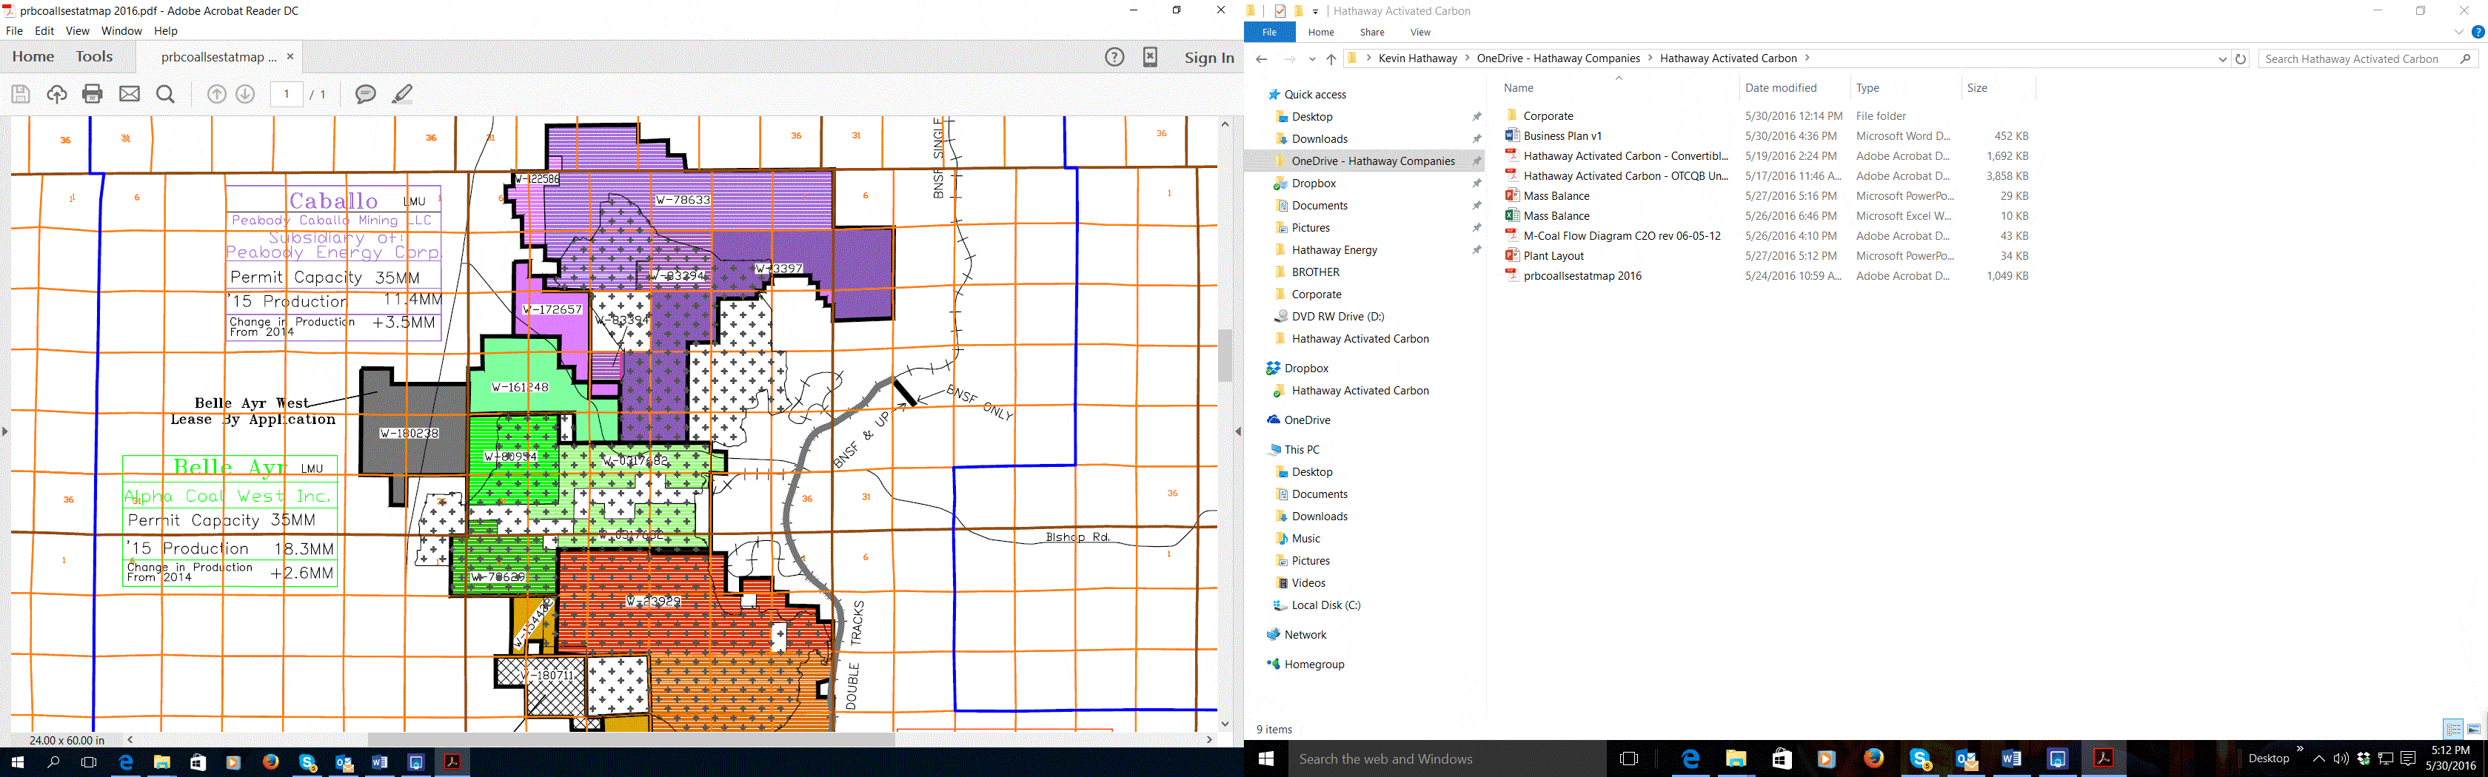Click the upload to cloud icon
Screen dimensions: 2488x777
point(57,94)
